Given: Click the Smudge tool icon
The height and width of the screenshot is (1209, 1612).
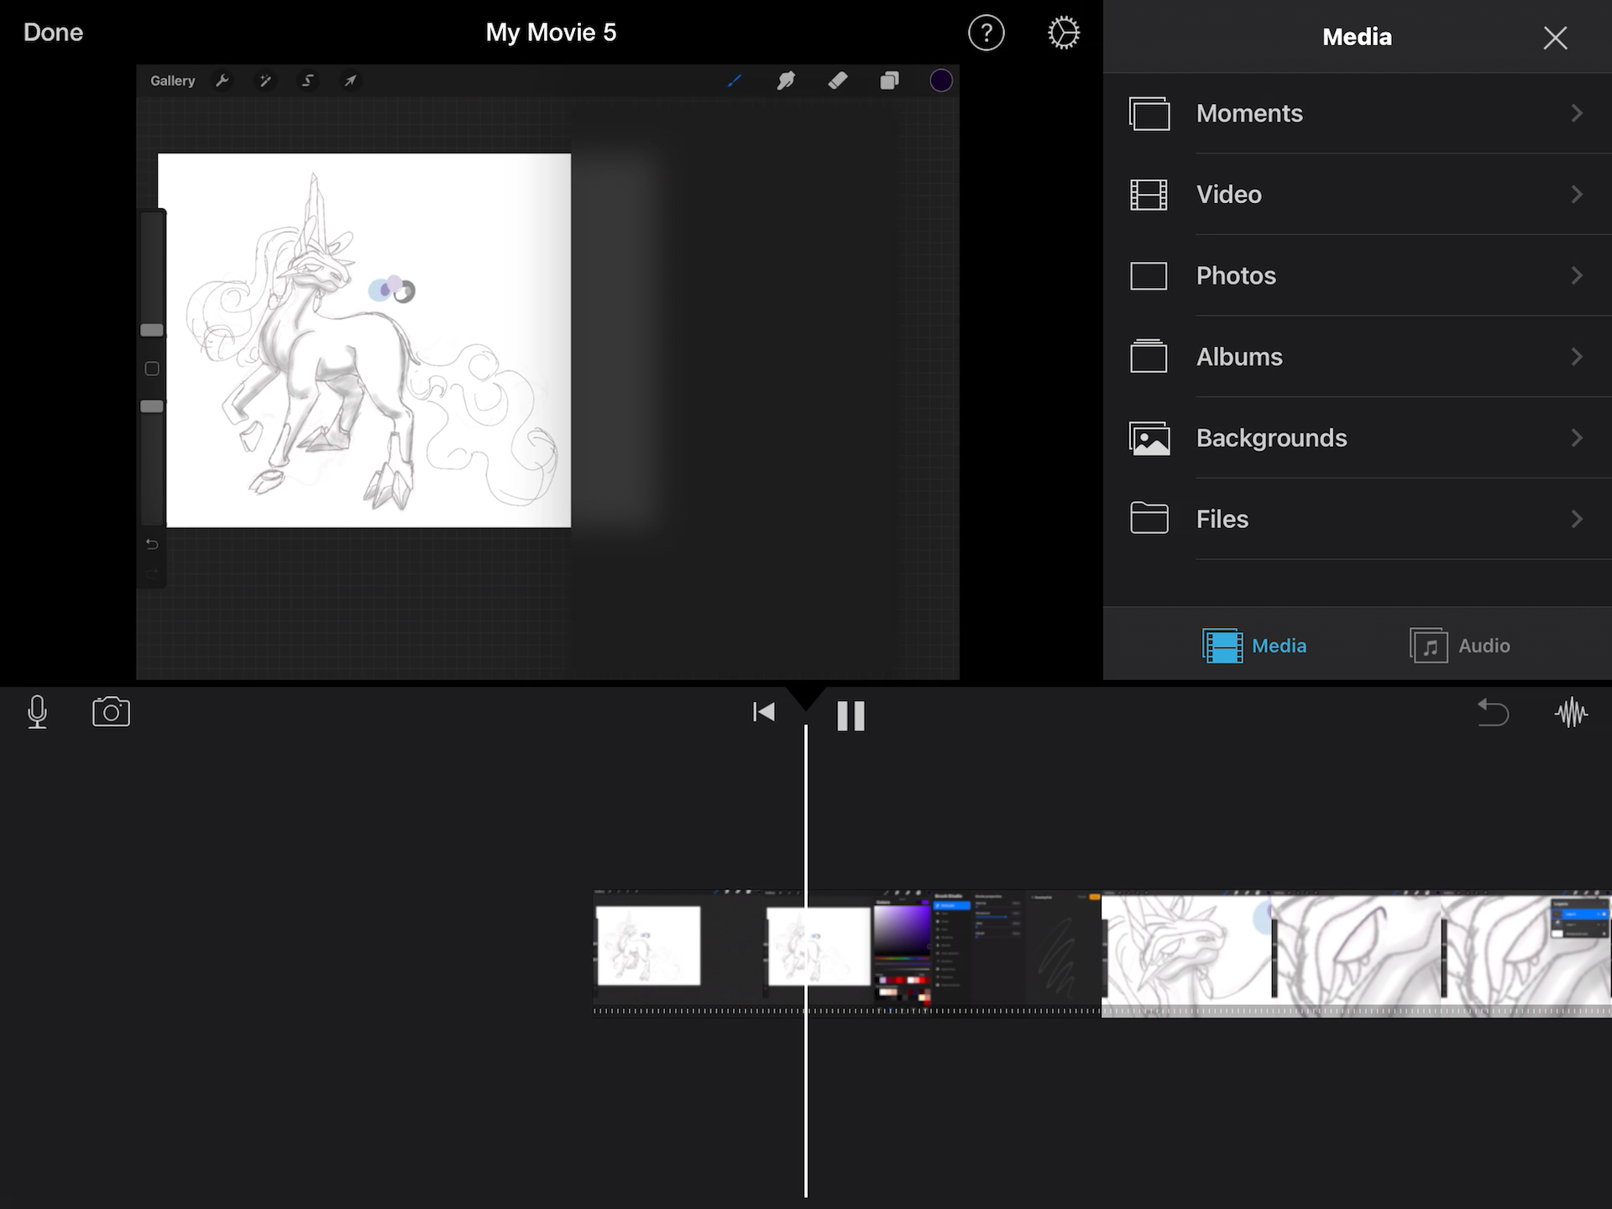Looking at the screenshot, I should pyautogui.click(x=786, y=81).
